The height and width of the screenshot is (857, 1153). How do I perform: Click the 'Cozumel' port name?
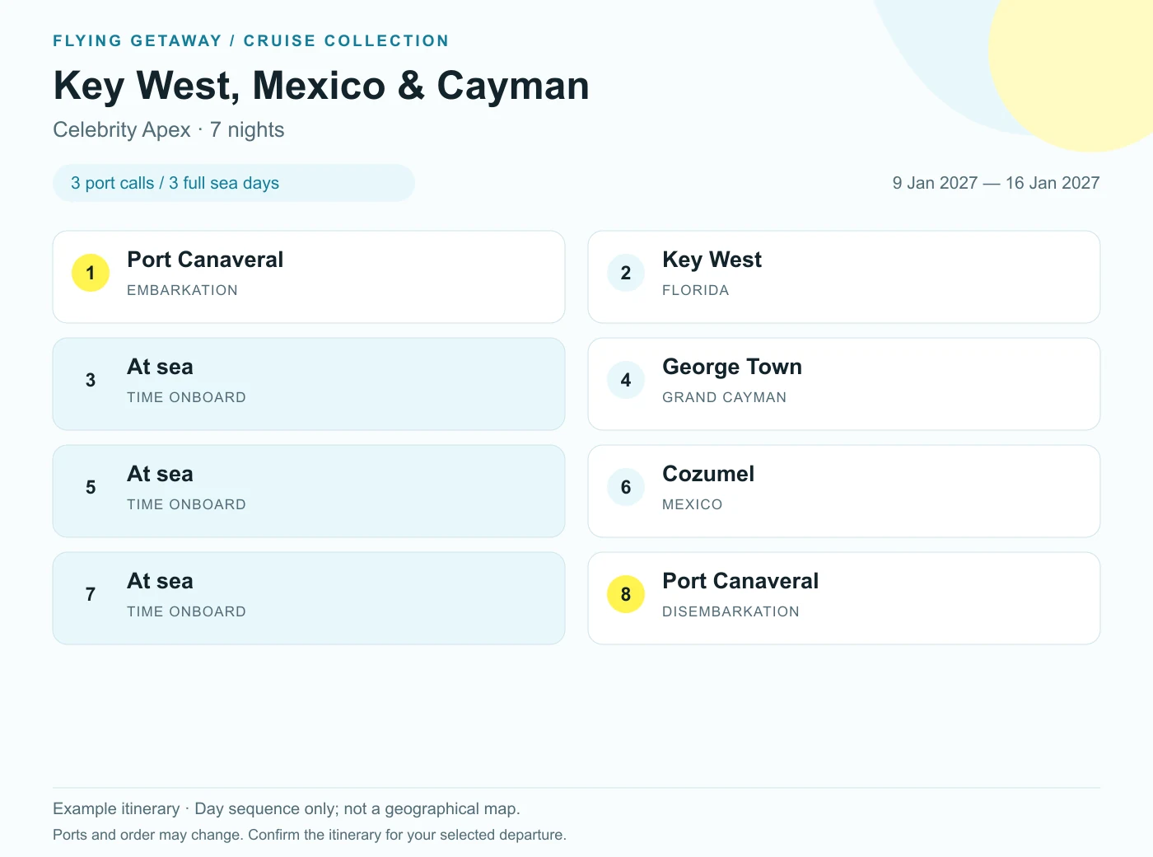click(708, 474)
